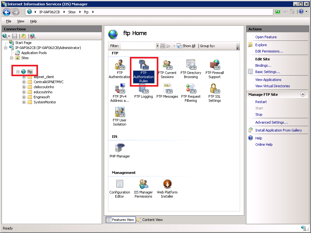Collapse the IP-0AF062CB server node

pos(6,48)
